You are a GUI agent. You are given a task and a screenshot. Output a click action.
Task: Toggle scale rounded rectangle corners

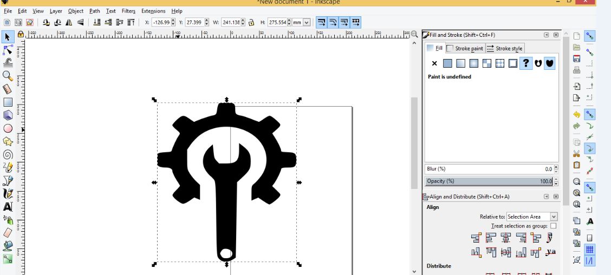(x=333, y=22)
